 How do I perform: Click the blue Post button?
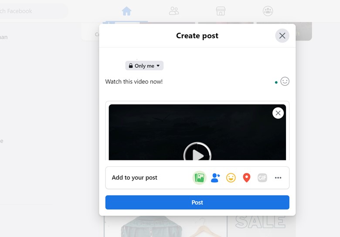click(197, 202)
